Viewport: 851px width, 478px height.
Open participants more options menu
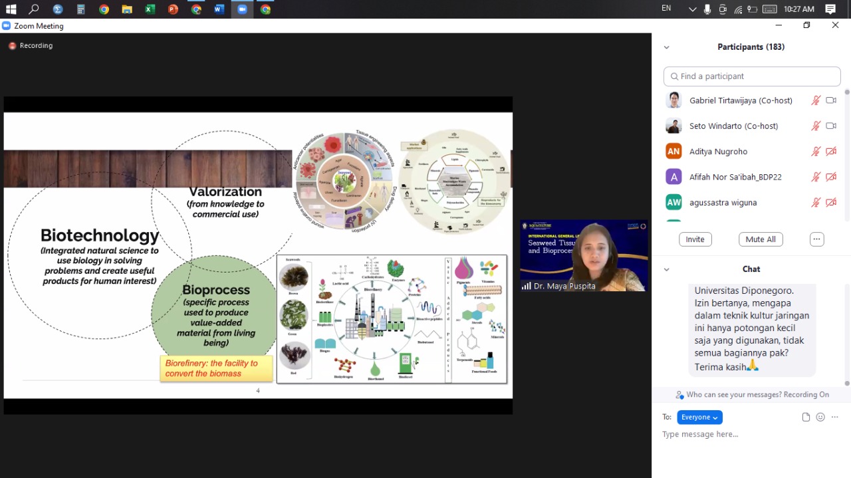pos(816,239)
